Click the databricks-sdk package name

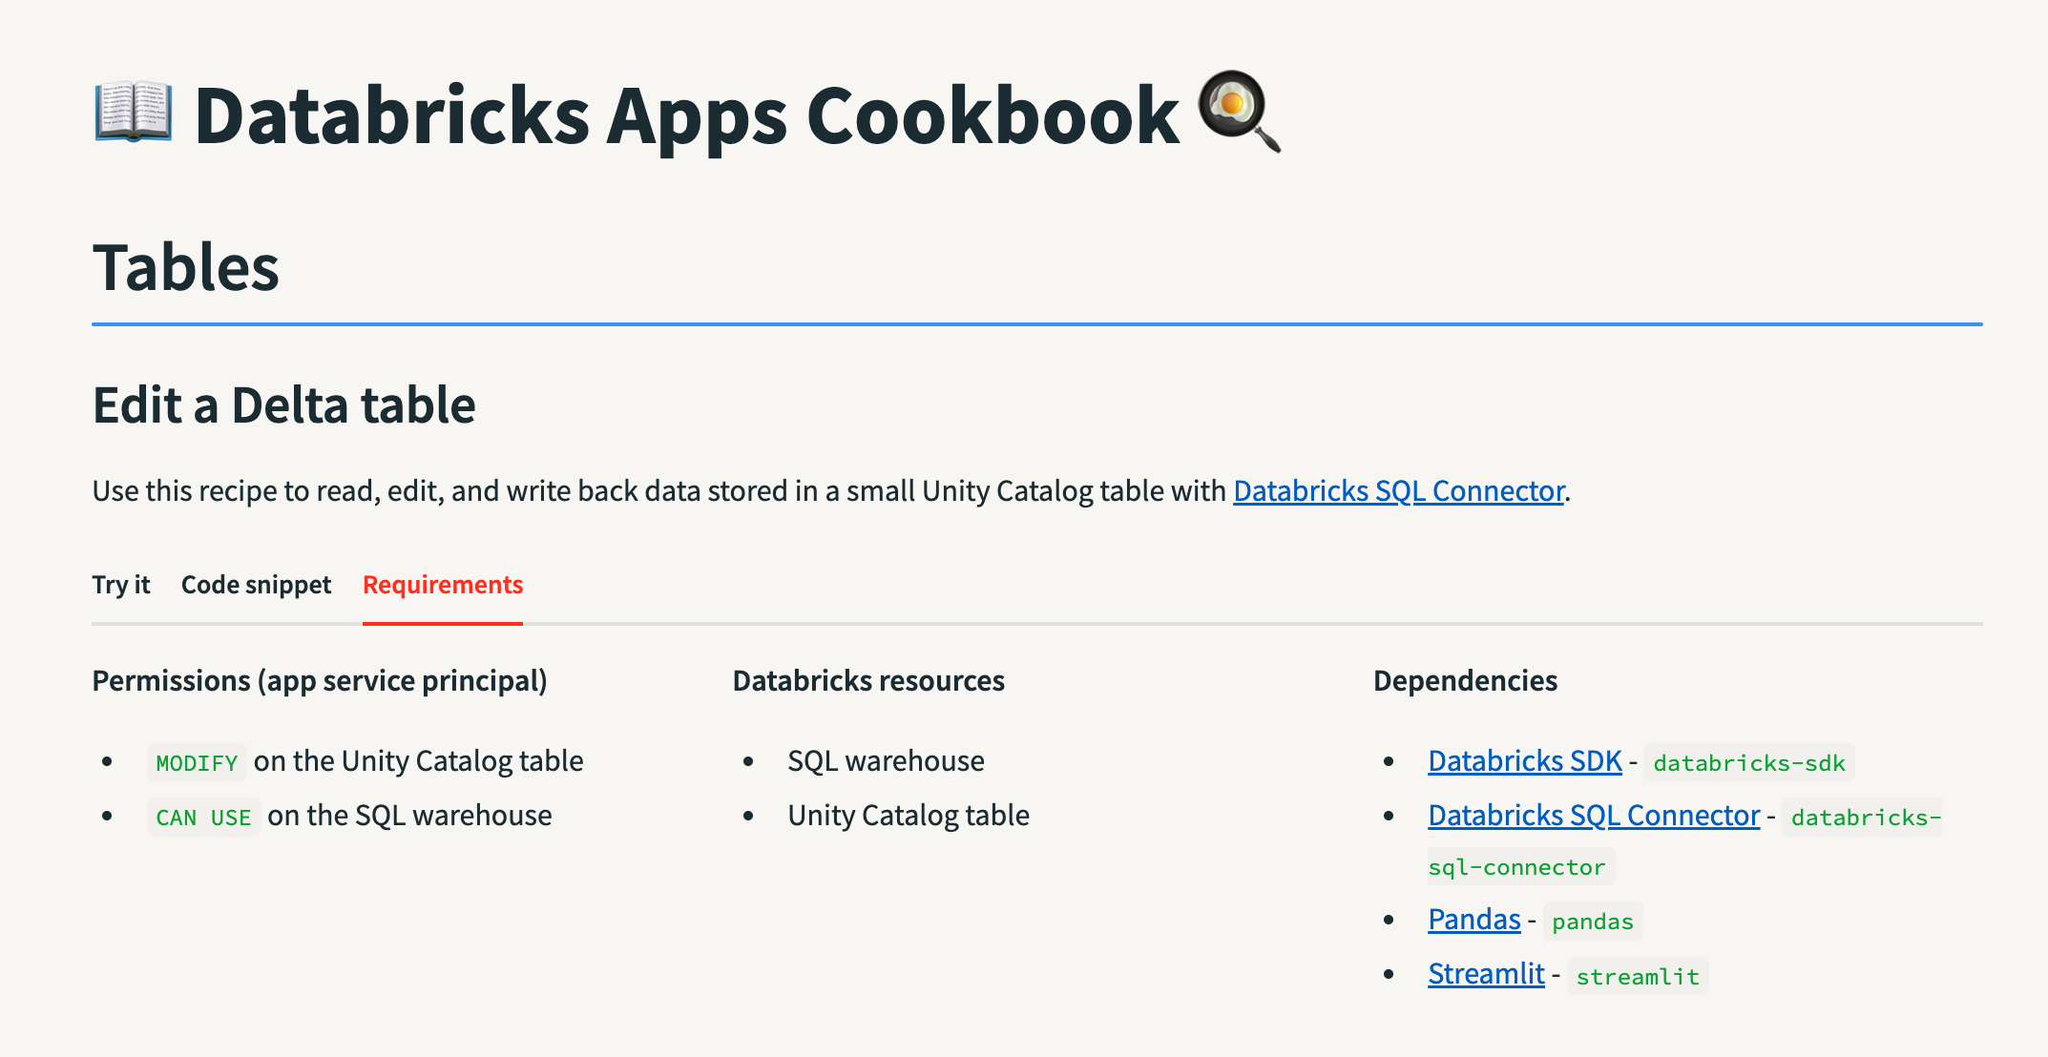[x=1748, y=762]
